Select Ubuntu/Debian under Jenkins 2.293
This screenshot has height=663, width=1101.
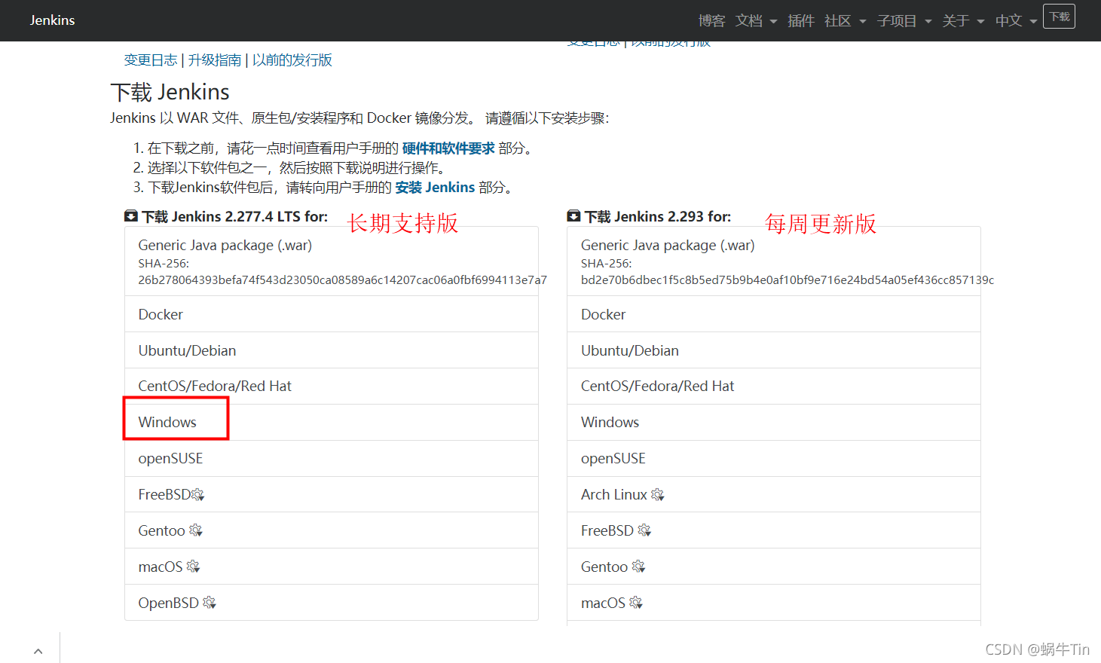click(x=774, y=350)
